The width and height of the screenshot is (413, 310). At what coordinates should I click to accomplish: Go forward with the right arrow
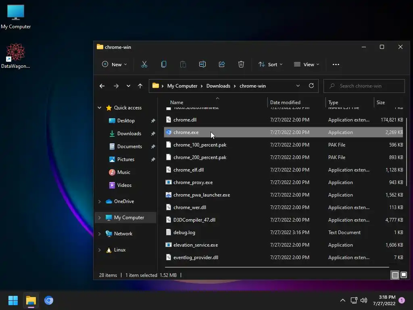[x=116, y=86]
